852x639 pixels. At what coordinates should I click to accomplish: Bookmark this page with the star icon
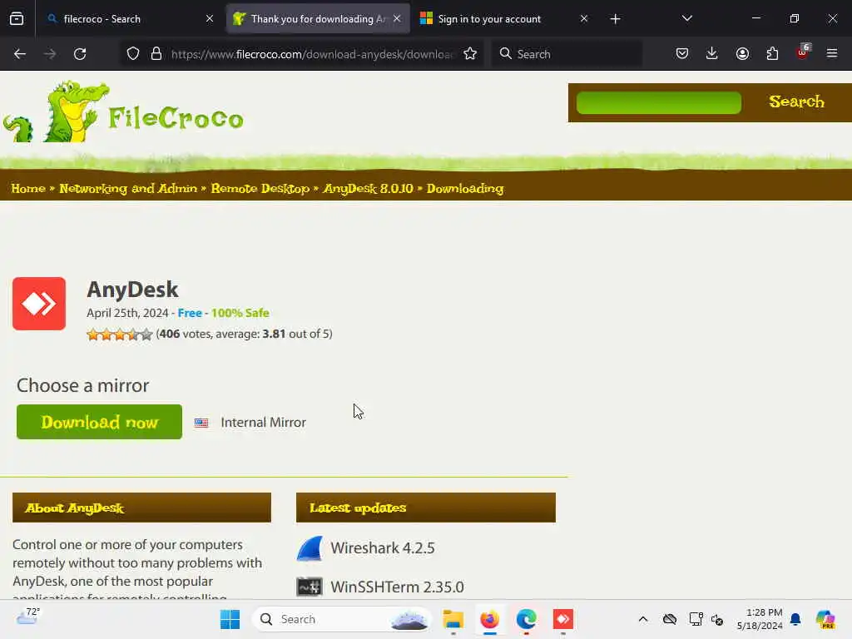[470, 54]
